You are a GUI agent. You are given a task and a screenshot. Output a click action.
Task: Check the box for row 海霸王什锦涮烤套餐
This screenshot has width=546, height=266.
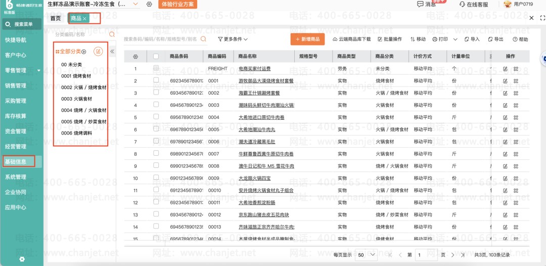tap(156, 92)
